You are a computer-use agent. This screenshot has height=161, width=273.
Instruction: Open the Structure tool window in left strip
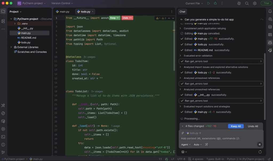coord(3,21)
